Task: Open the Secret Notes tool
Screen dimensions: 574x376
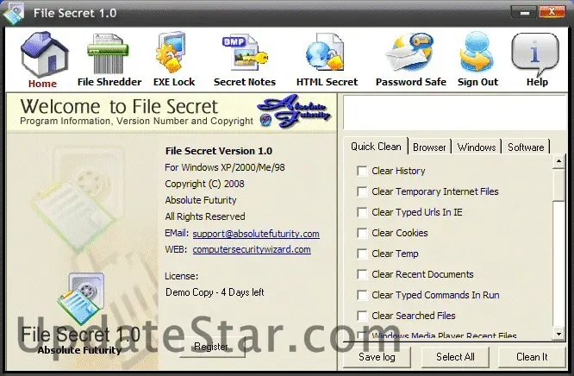Action: 245,53
